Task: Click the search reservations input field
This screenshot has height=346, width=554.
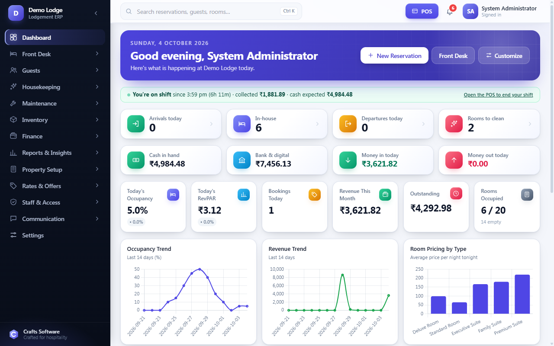Action: [x=211, y=11]
